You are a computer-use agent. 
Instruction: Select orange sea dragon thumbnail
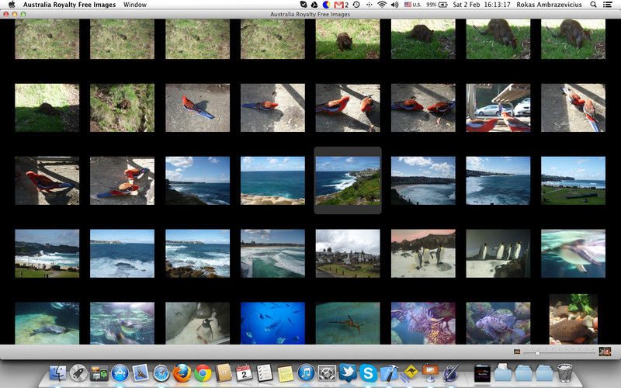tap(348, 323)
